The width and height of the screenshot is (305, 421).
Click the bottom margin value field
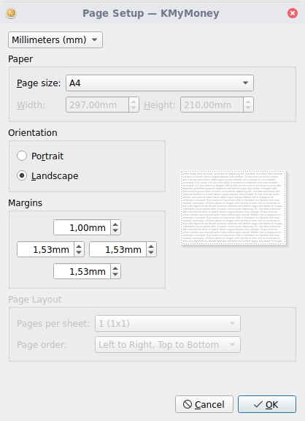point(82,271)
